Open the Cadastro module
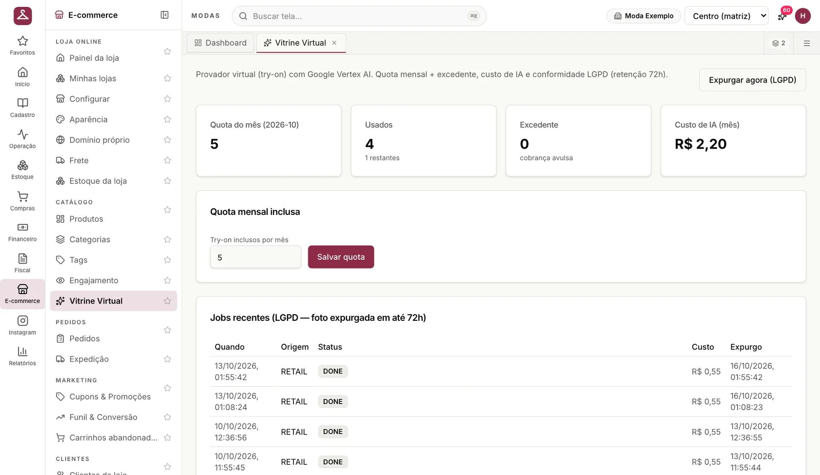Screen dimensions: 820x475 22,108
